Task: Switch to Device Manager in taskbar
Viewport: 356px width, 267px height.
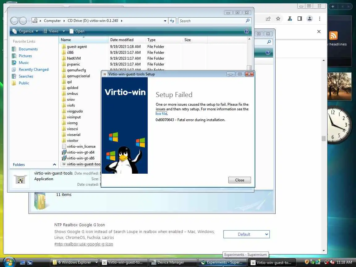Action: [x=173, y=262]
